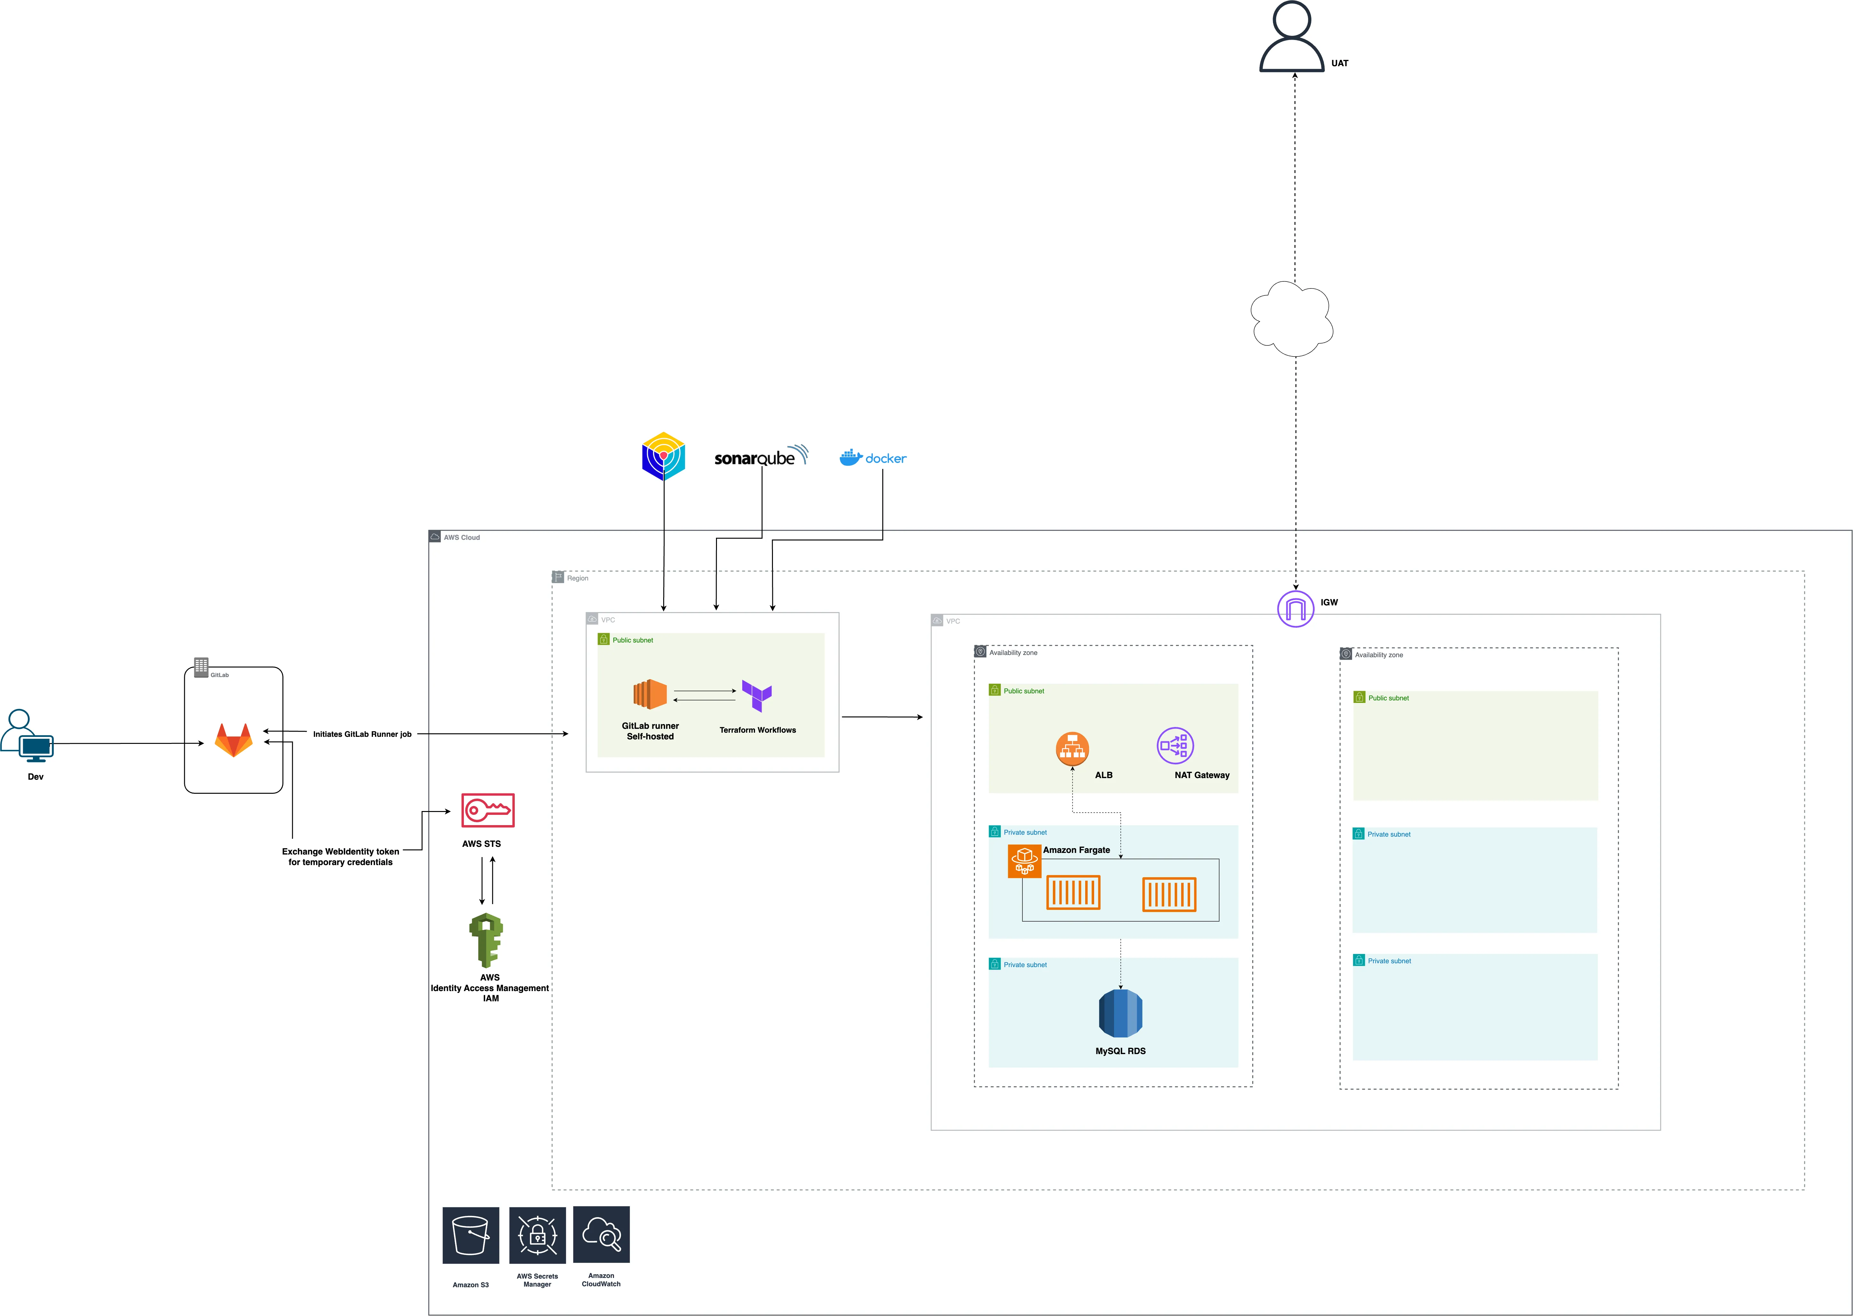
Task: Select the 'Identity Access Management' label
Action: pyautogui.click(x=489, y=988)
